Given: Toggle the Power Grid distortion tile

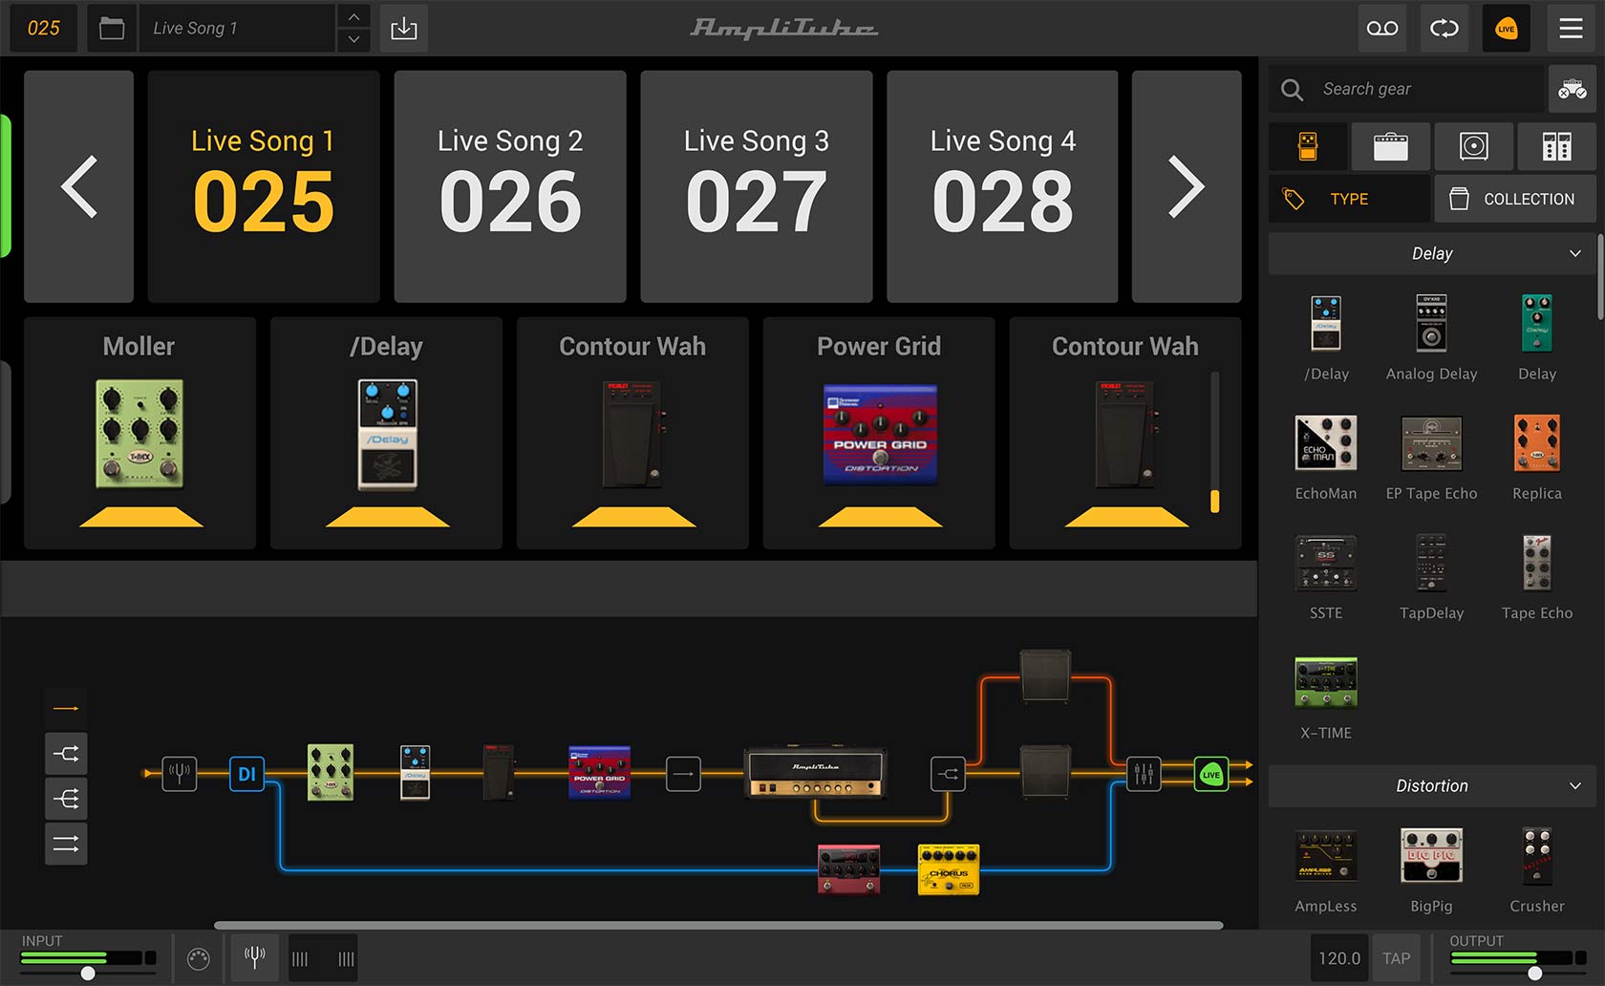Looking at the screenshot, I should (879, 433).
